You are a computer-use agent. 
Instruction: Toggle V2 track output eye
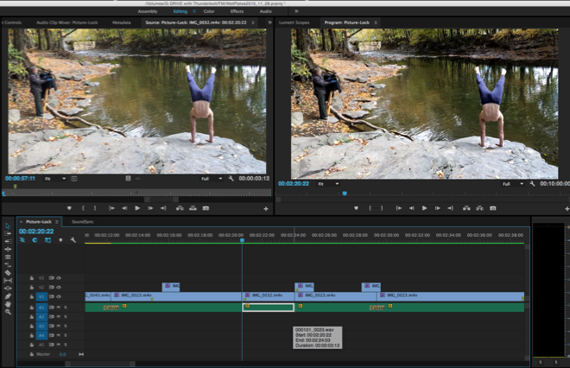(x=59, y=288)
